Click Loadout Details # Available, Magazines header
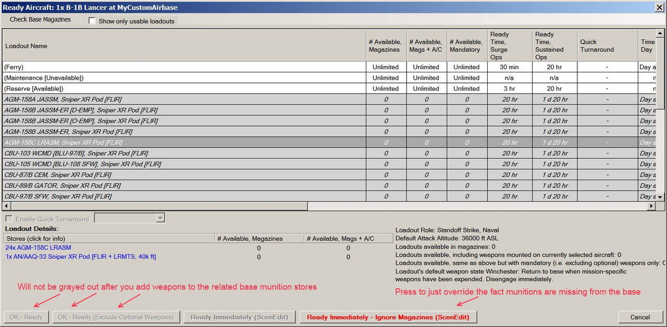The width and height of the screenshot is (667, 327). (x=260, y=238)
